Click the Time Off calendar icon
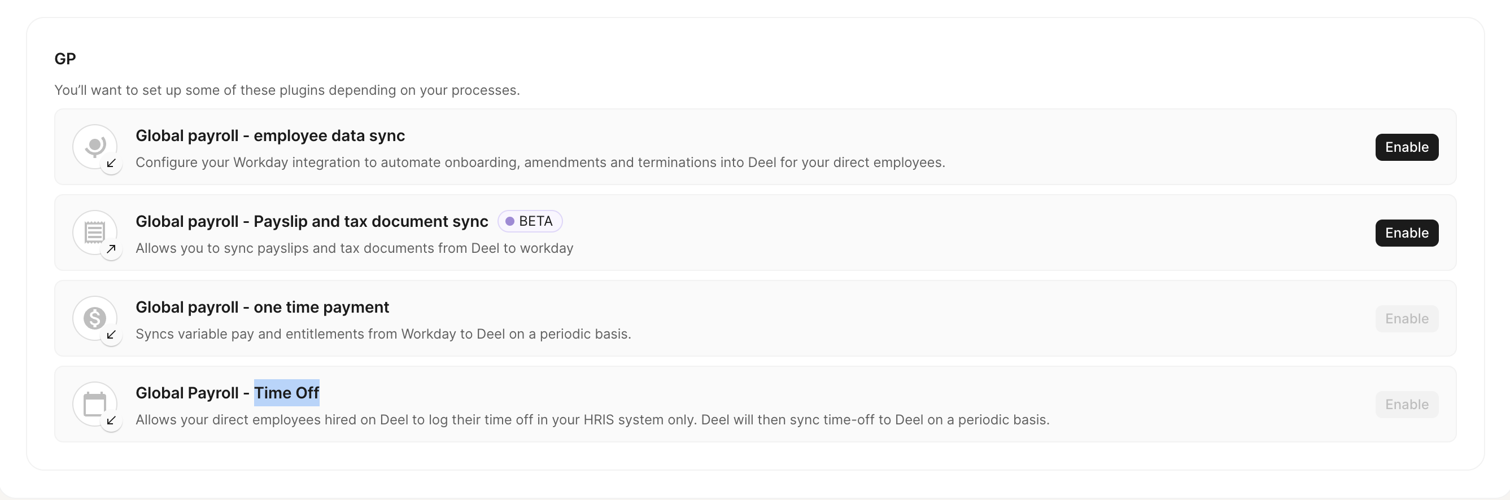 tap(94, 403)
